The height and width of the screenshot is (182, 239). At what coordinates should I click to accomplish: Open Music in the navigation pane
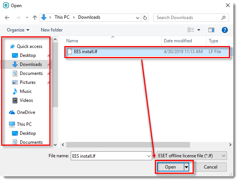tap(26, 91)
